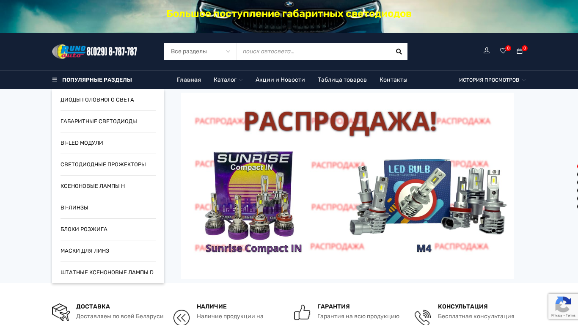
Task: Click the Большое поступление габаритных светодиодов banner text
Action: pos(289,14)
